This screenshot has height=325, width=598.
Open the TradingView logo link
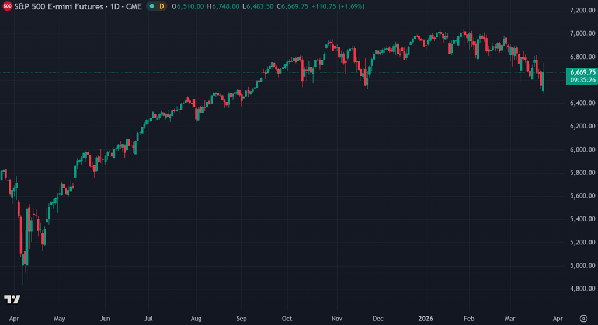pos(12,299)
